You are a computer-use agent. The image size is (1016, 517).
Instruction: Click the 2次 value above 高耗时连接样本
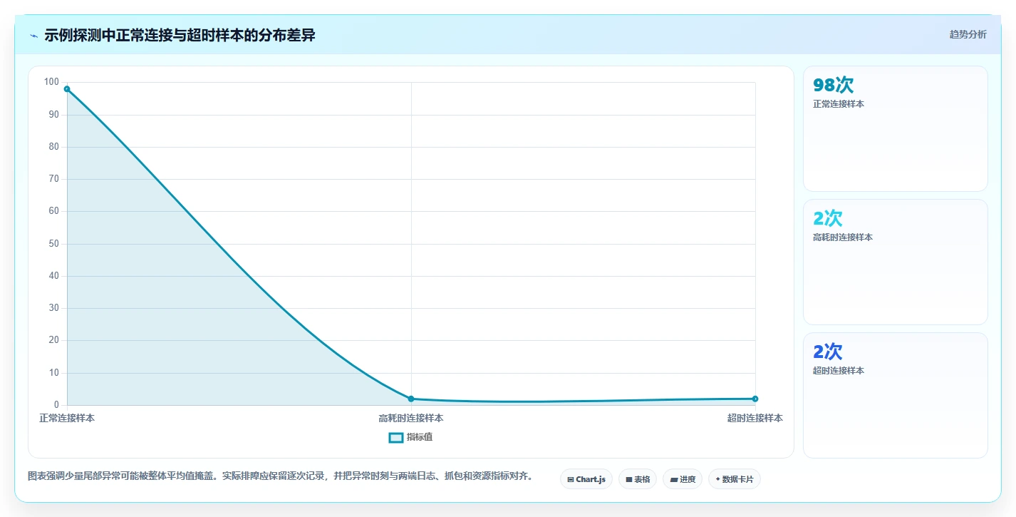(x=828, y=218)
